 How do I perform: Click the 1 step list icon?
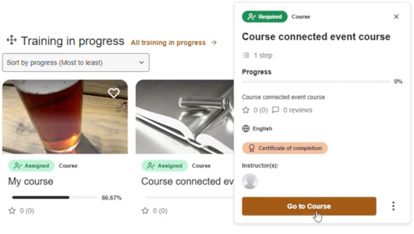(246, 56)
